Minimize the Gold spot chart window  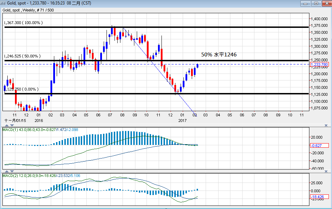[305, 3]
